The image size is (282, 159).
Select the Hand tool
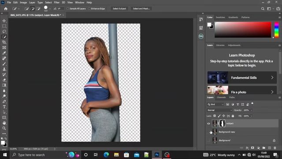(4, 123)
